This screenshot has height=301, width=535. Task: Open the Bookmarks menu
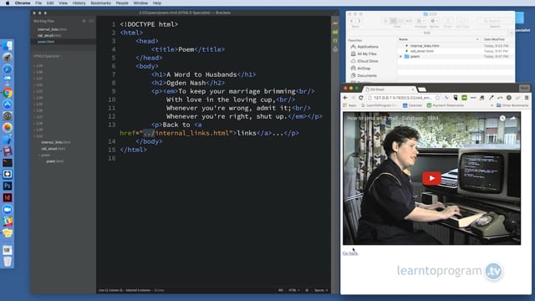point(100,3)
